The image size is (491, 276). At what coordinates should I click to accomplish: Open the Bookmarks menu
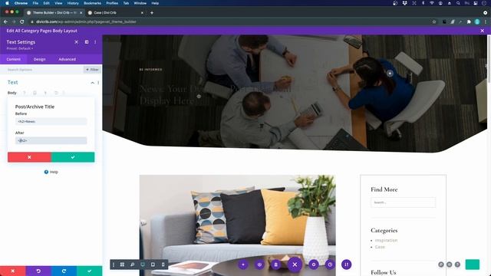coord(92,3)
